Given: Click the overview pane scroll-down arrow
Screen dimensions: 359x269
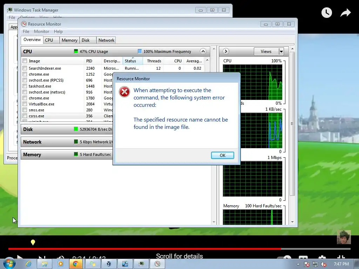Looking at the screenshot, I should [214, 222].
